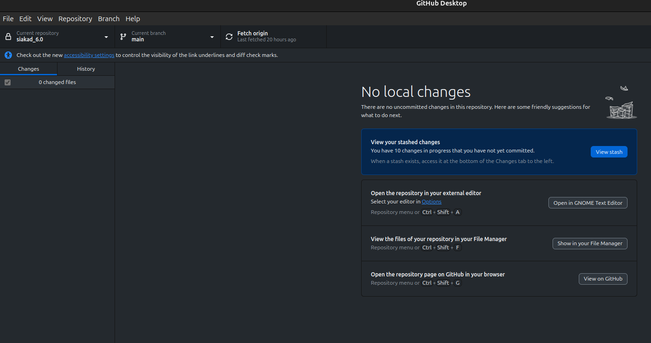This screenshot has height=343, width=651.
Task: Click Show in your File Manager button
Action: [x=589, y=243]
